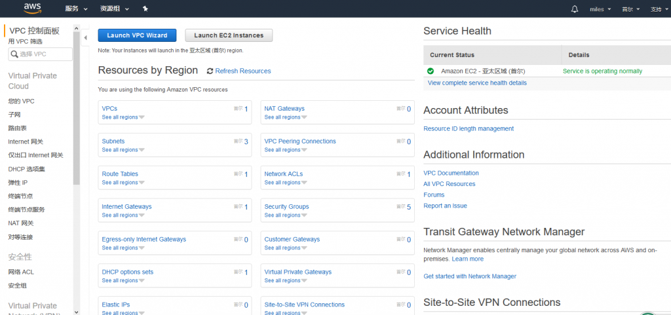Click the Launch EC2 Instances button

tap(229, 35)
